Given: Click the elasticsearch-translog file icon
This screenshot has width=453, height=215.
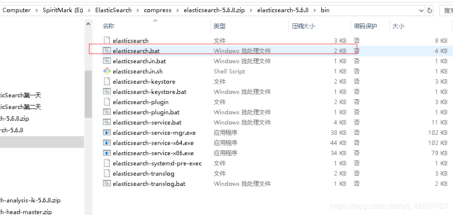Looking at the screenshot, I should [107, 173].
